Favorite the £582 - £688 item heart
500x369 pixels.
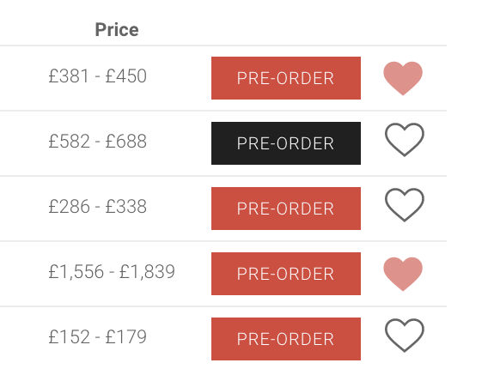click(x=405, y=140)
